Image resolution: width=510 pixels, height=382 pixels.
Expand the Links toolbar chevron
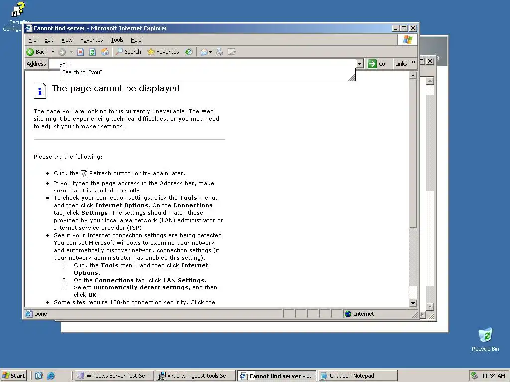pyautogui.click(x=413, y=62)
